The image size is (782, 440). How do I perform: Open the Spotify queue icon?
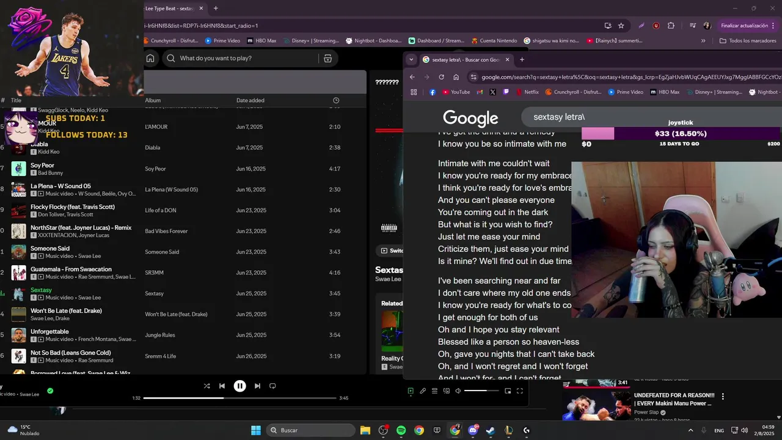click(x=434, y=391)
